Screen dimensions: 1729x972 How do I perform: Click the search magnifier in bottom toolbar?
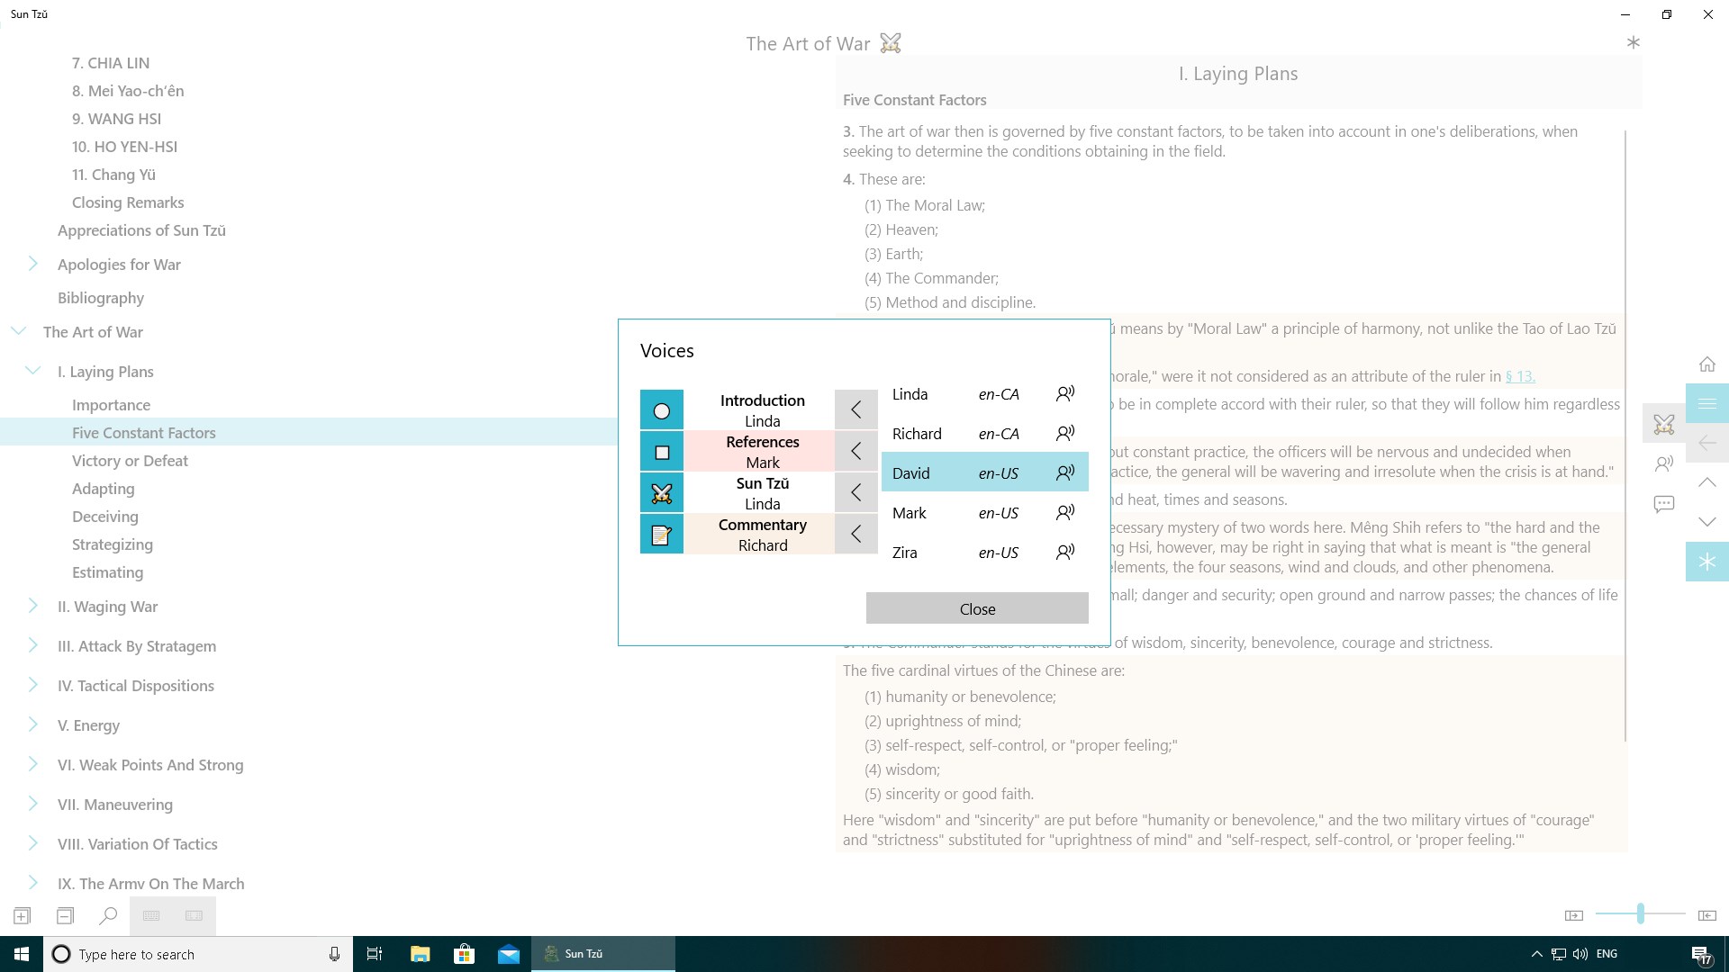(108, 915)
